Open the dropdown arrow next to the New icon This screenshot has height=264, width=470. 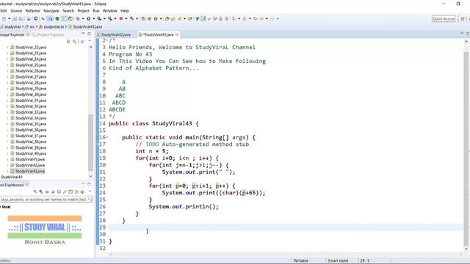[9, 18]
